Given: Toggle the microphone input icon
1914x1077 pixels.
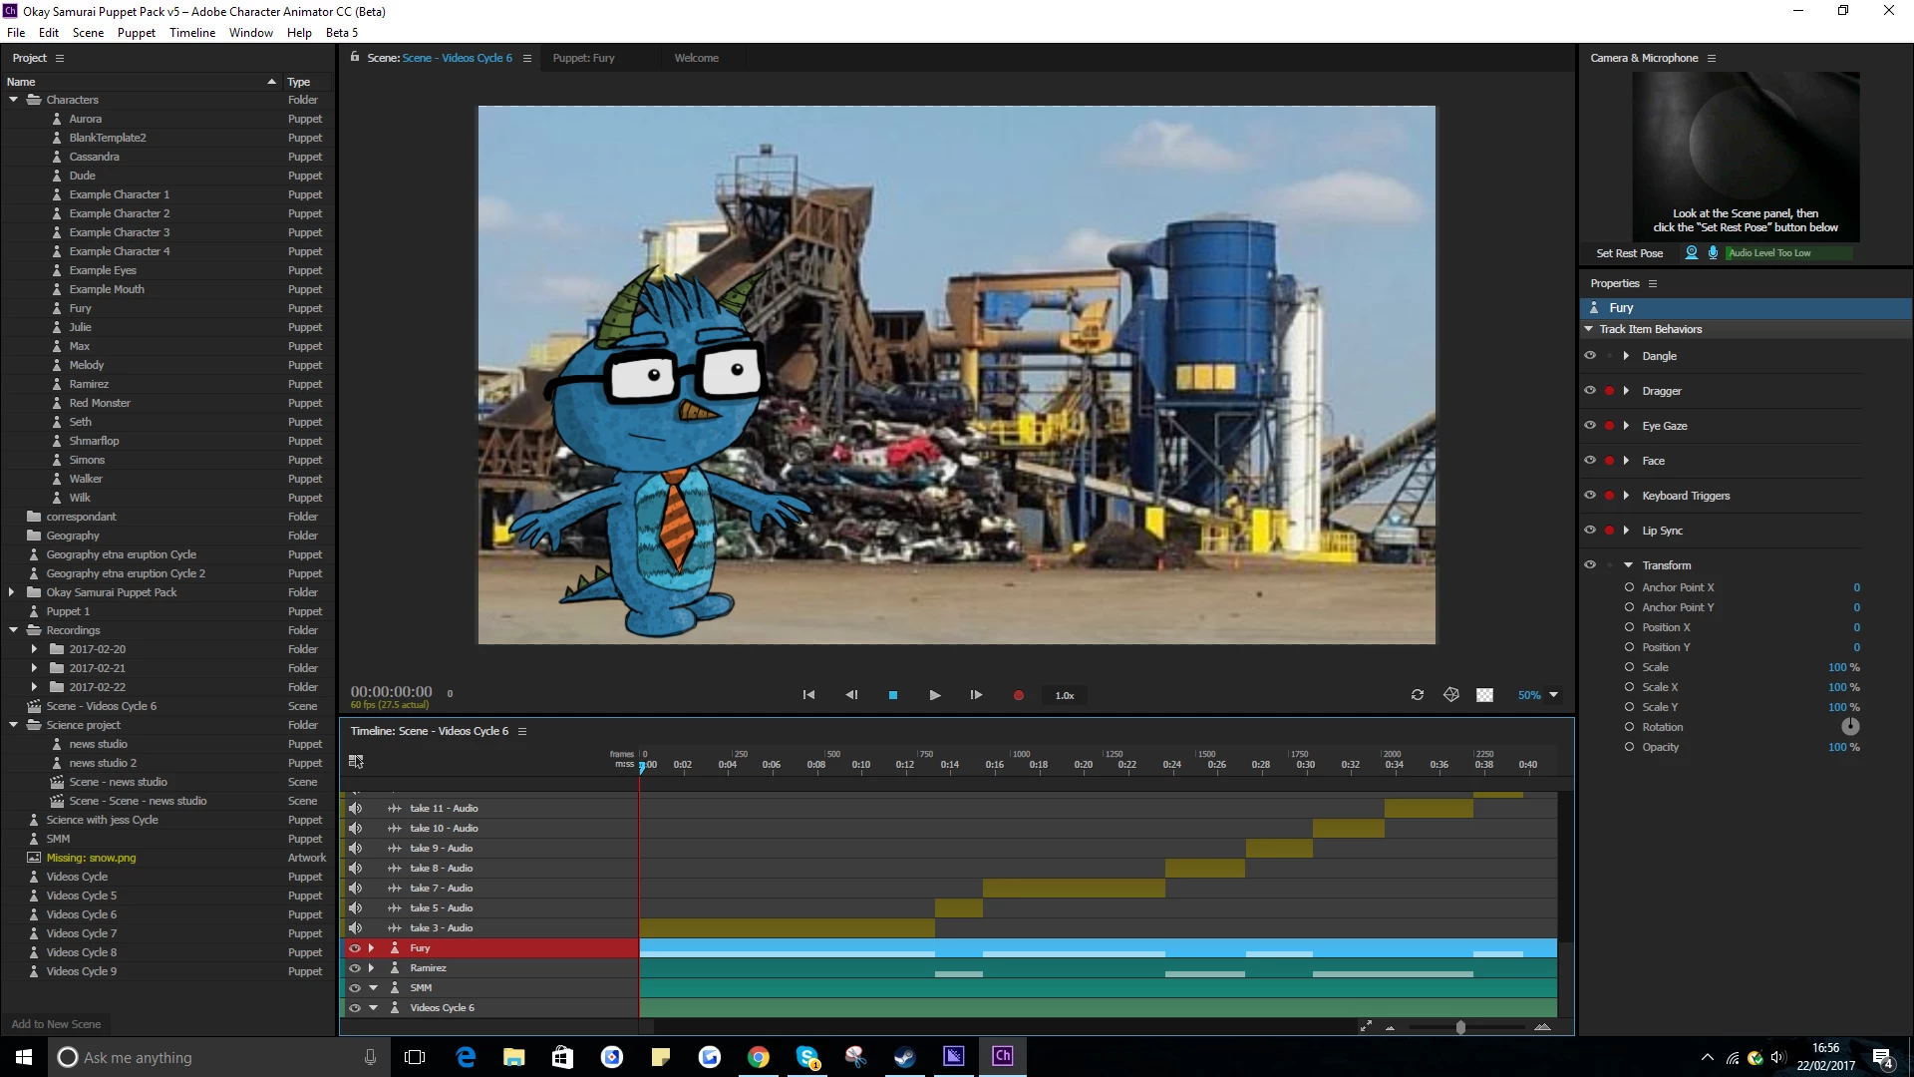Looking at the screenshot, I should pyautogui.click(x=1713, y=252).
